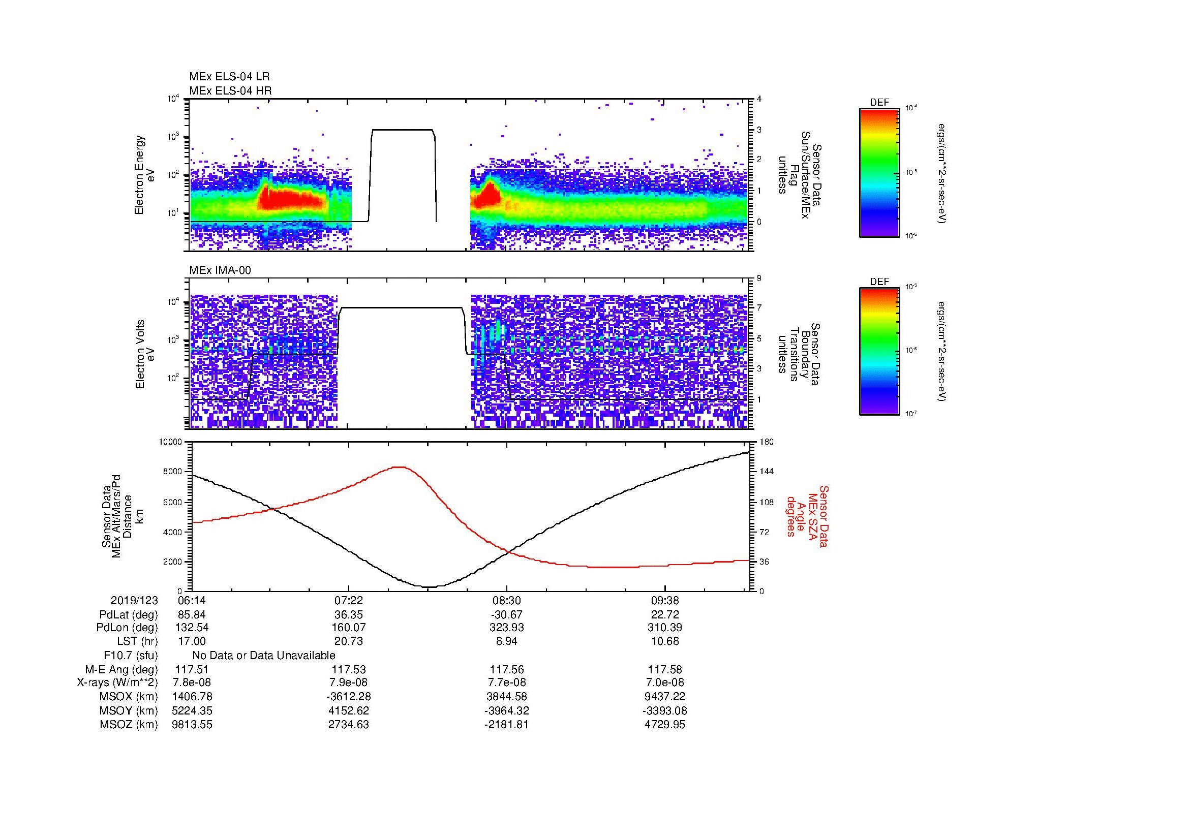Click MSOX value '-3612.28'
The image size is (1189, 840).
coord(349,697)
